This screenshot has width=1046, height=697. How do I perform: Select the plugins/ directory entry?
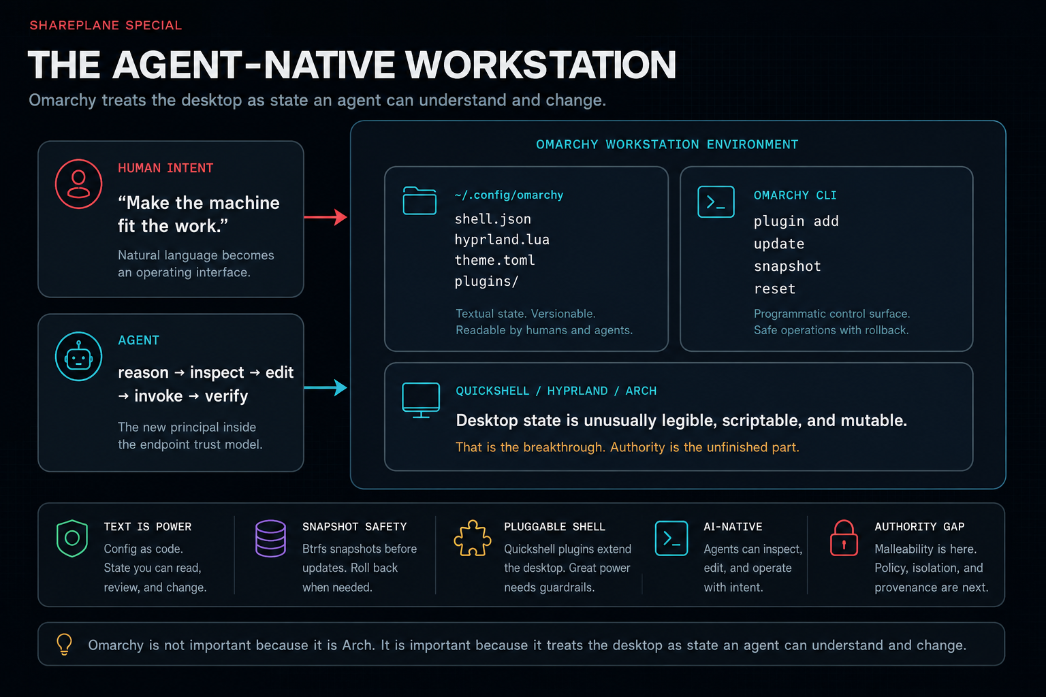click(x=486, y=281)
